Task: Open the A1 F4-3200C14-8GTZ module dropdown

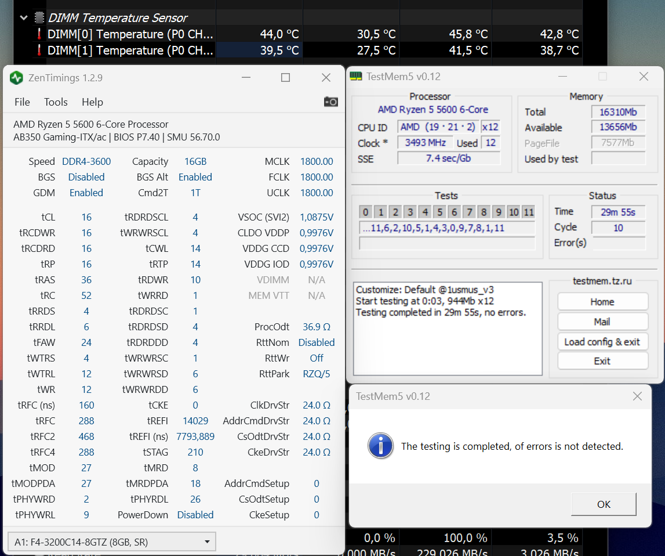Action: tap(112, 542)
